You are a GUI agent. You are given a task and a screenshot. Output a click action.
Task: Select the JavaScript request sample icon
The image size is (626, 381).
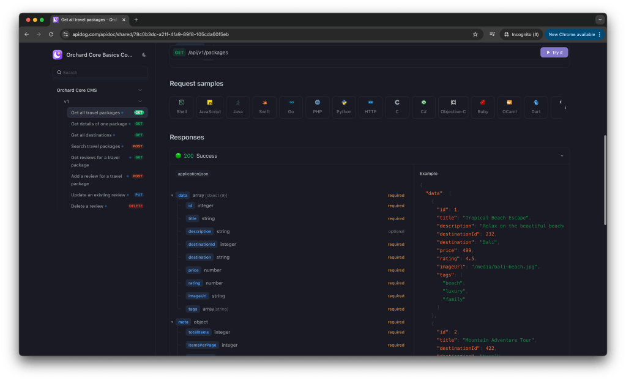tap(209, 106)
